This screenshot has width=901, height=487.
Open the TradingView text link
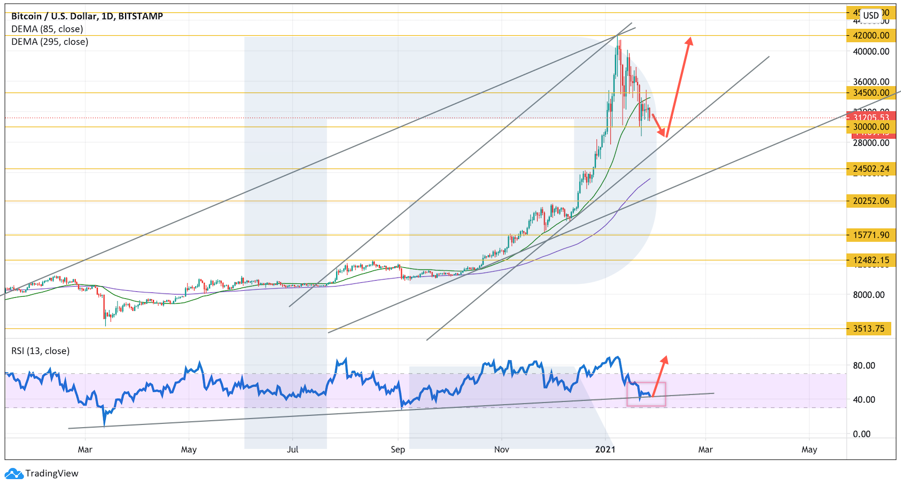pos(52,474)
